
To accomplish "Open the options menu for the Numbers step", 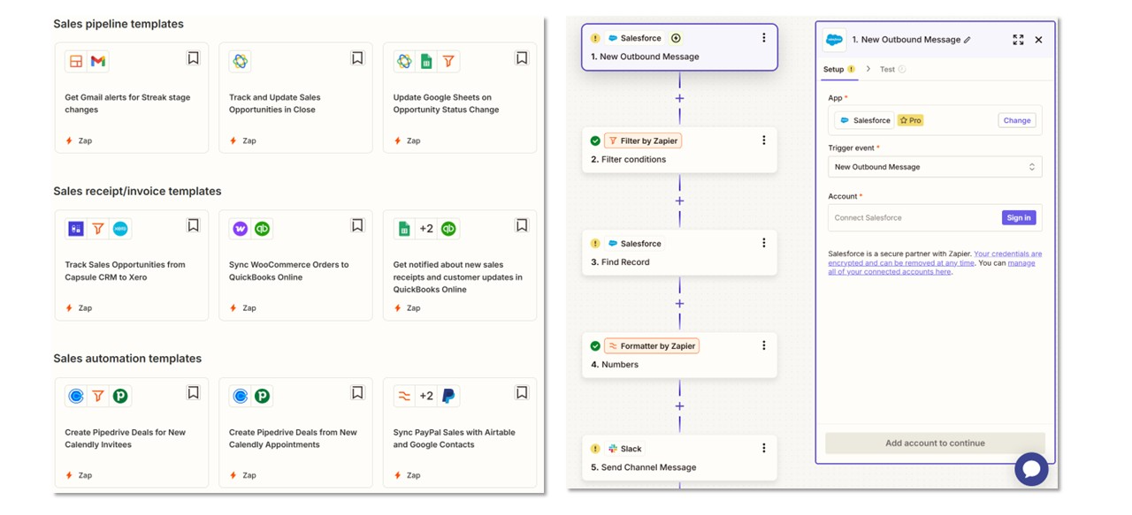I will (764, 345).
